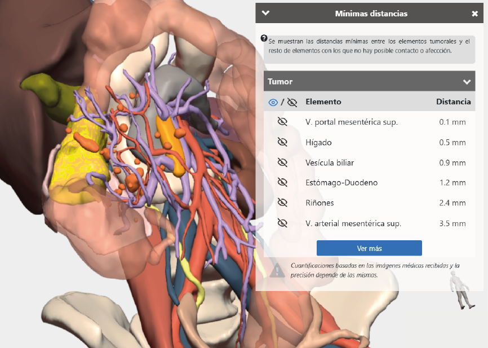The height and width of the screenshot is (348, 488).
Task: Toggle visibility of Hígado
Action: pyautogui.click(x=282, y=142)
